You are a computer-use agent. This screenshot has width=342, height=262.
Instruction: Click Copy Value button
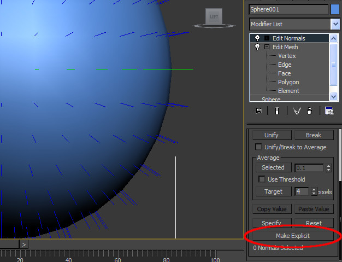tap(272, 209)
